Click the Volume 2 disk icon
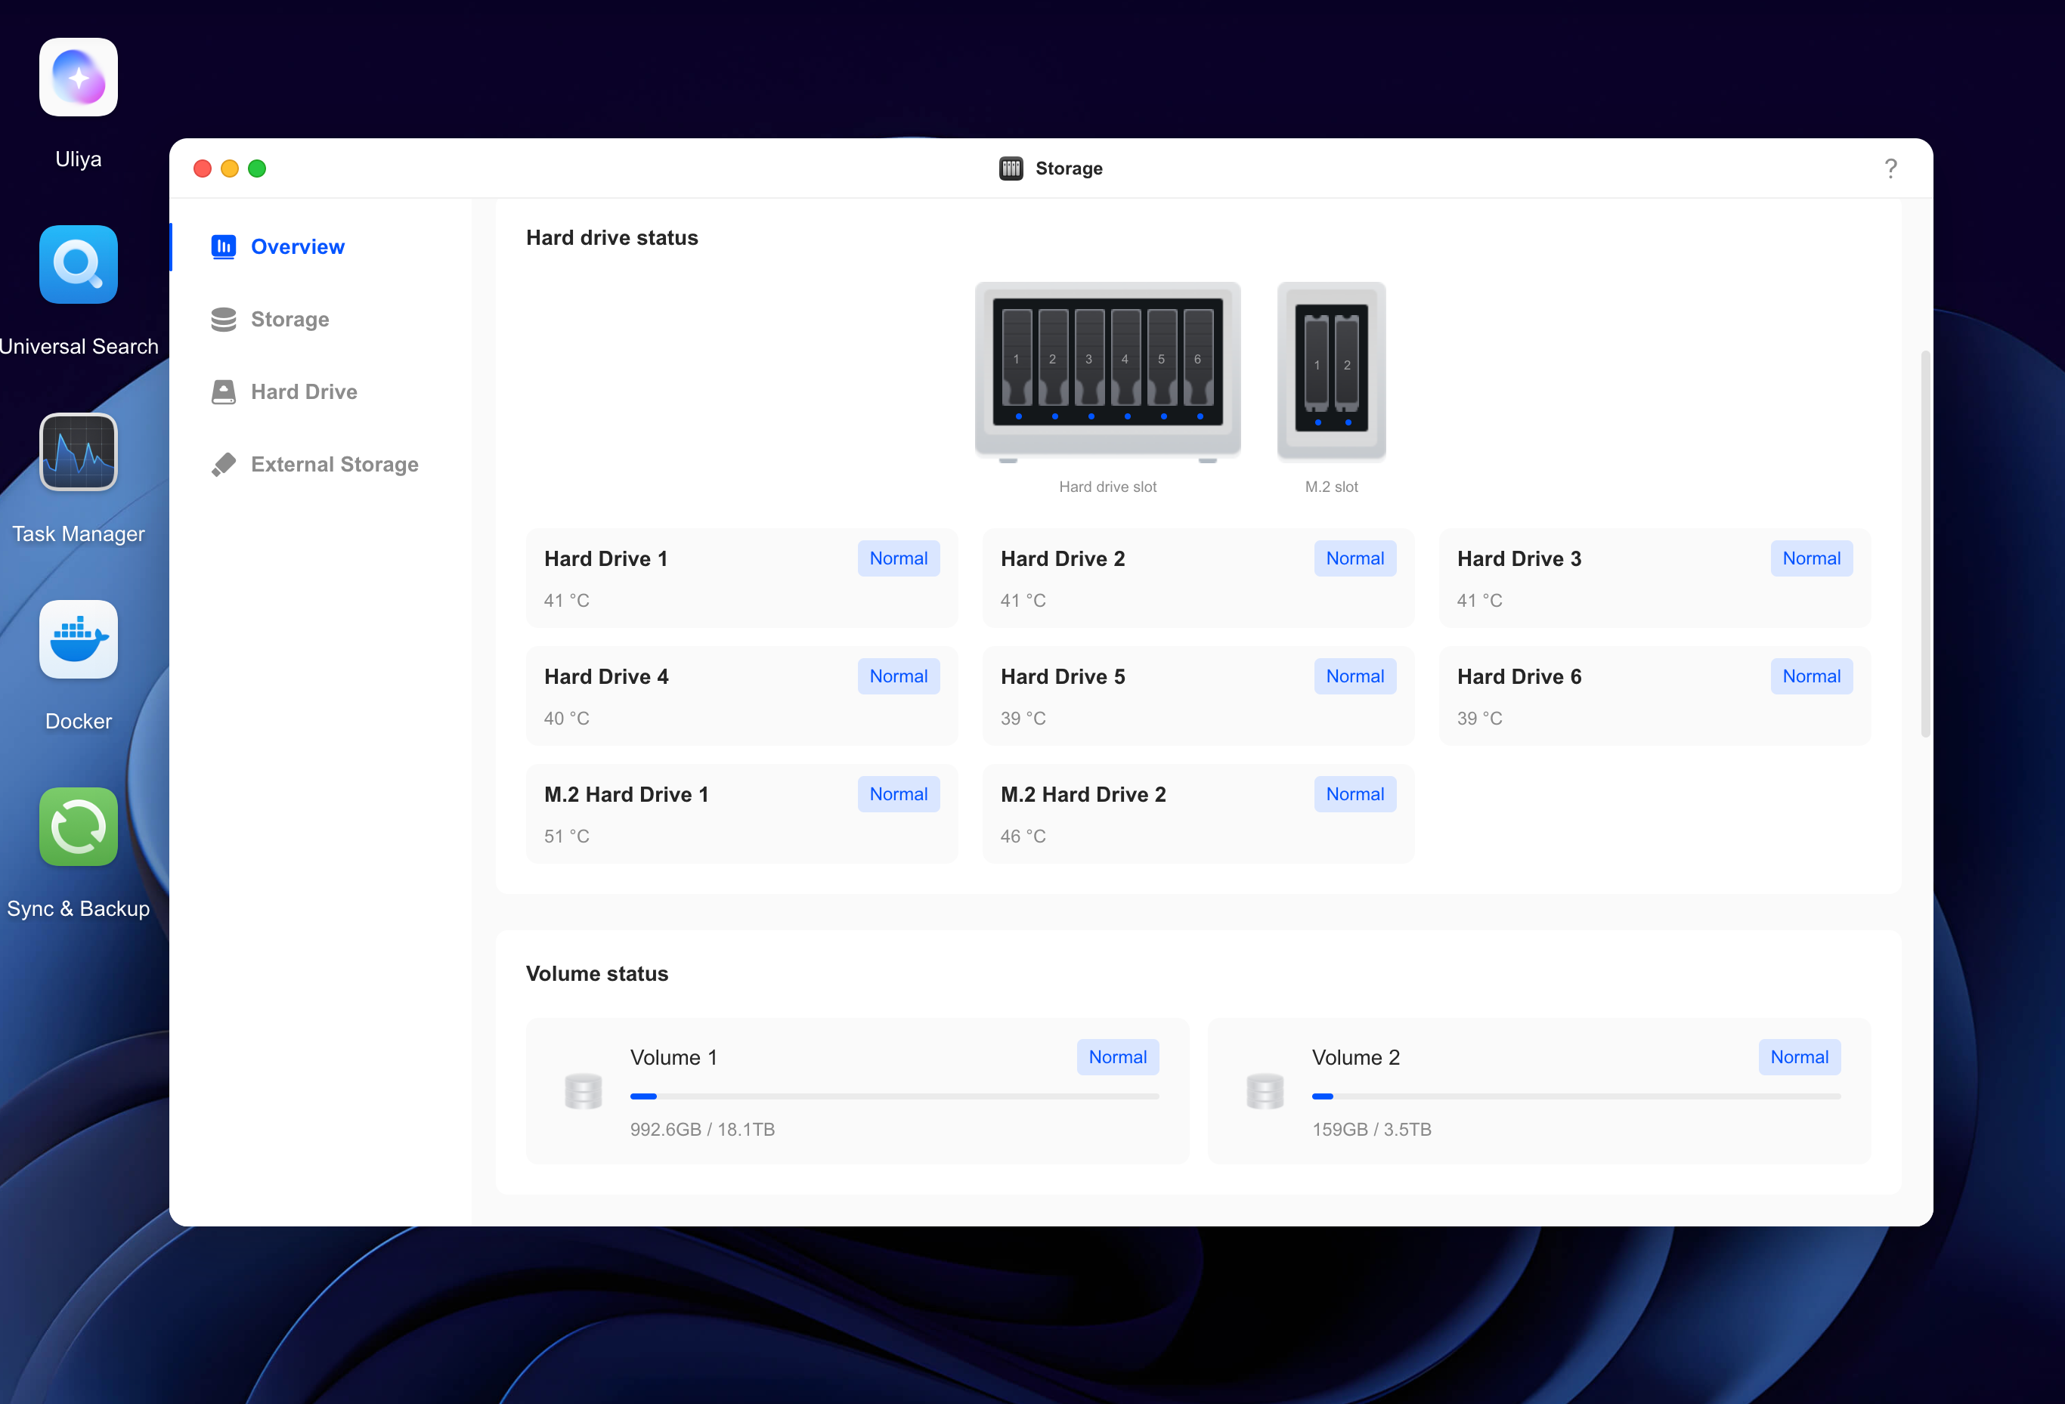This screenshot has width=2065, height=1404. pos(1265,1091)
